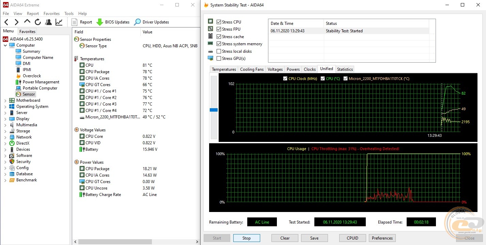
Task: Click the Field column header
Action: 107,32
